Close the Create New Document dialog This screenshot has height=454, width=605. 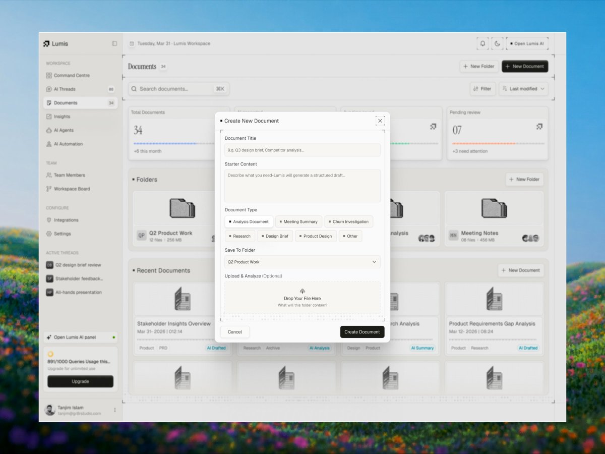380,121
